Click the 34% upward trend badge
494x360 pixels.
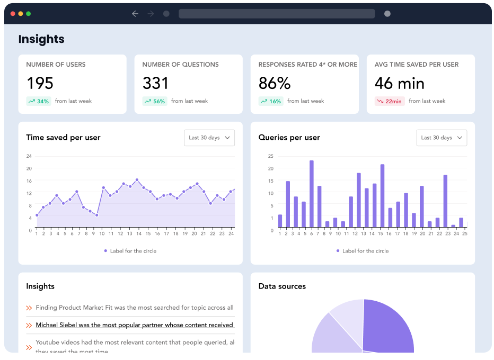[x=39, y=101]
